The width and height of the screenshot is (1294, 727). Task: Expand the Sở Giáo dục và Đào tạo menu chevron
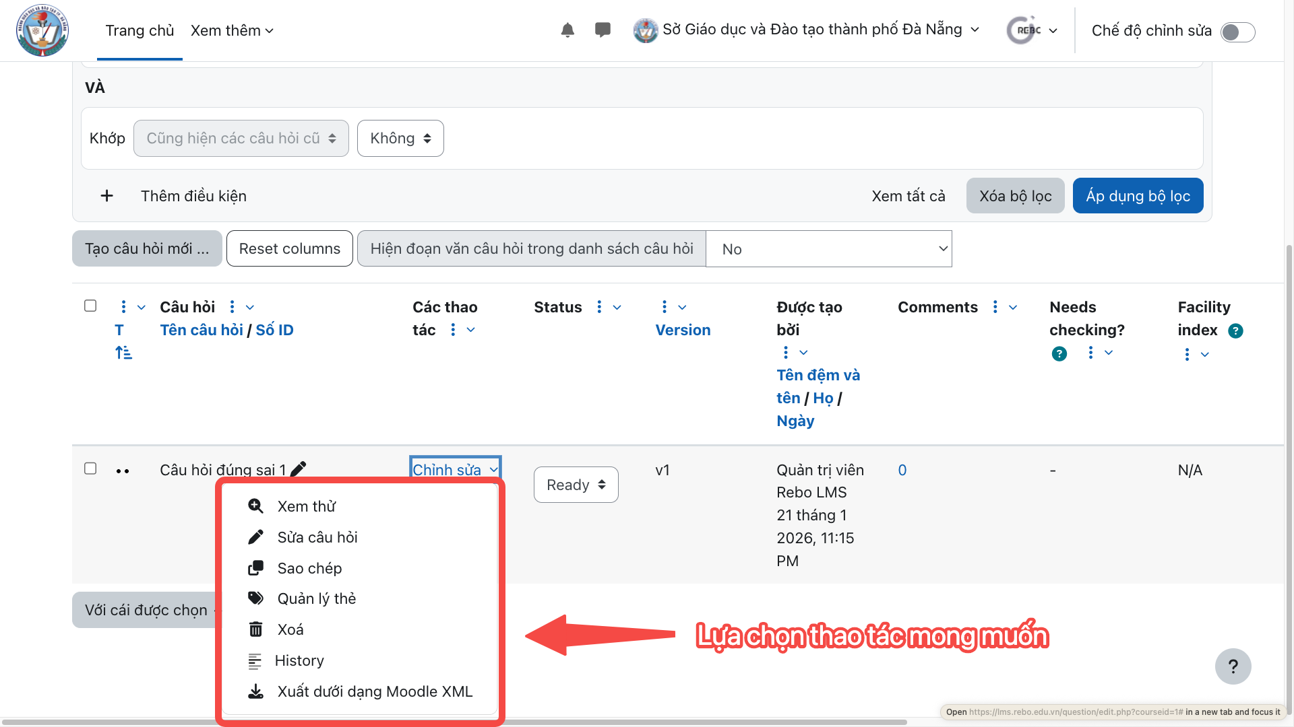click(x=975, y=30)
